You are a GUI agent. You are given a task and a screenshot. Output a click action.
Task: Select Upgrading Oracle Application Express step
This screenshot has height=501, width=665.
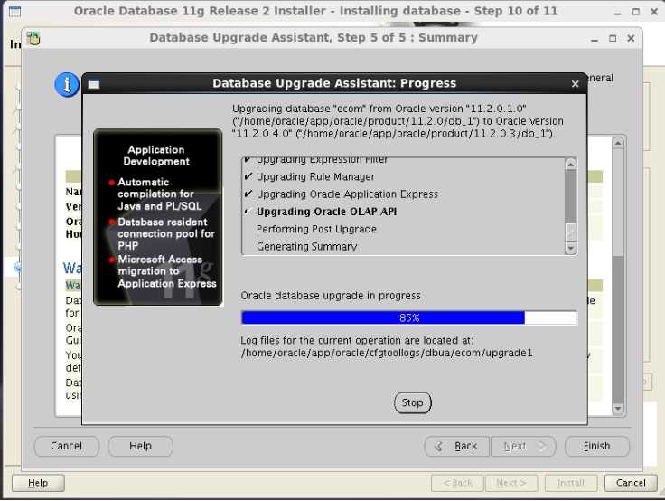[x=347, y=194]
